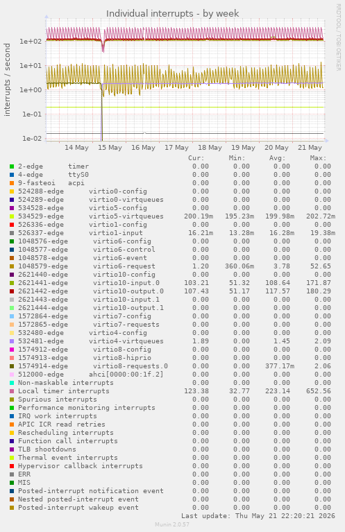The image size is (345, 532).
Task: Click the 1e+01 y-axis label
Action: [x=31, y=65]
